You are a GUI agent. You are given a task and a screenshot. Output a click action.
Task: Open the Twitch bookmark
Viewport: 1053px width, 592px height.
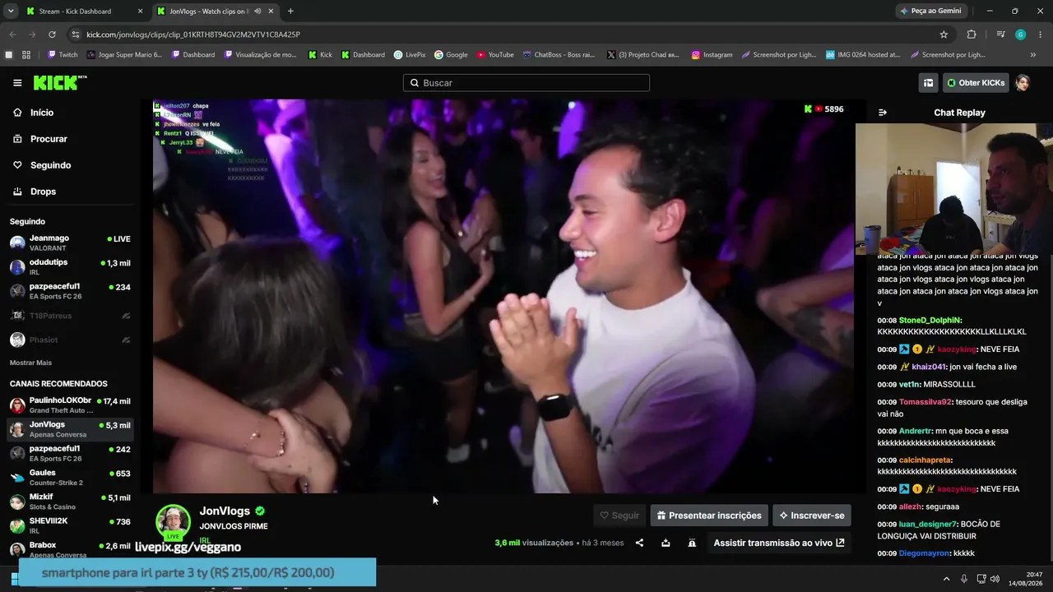click(x=63, y=55)
